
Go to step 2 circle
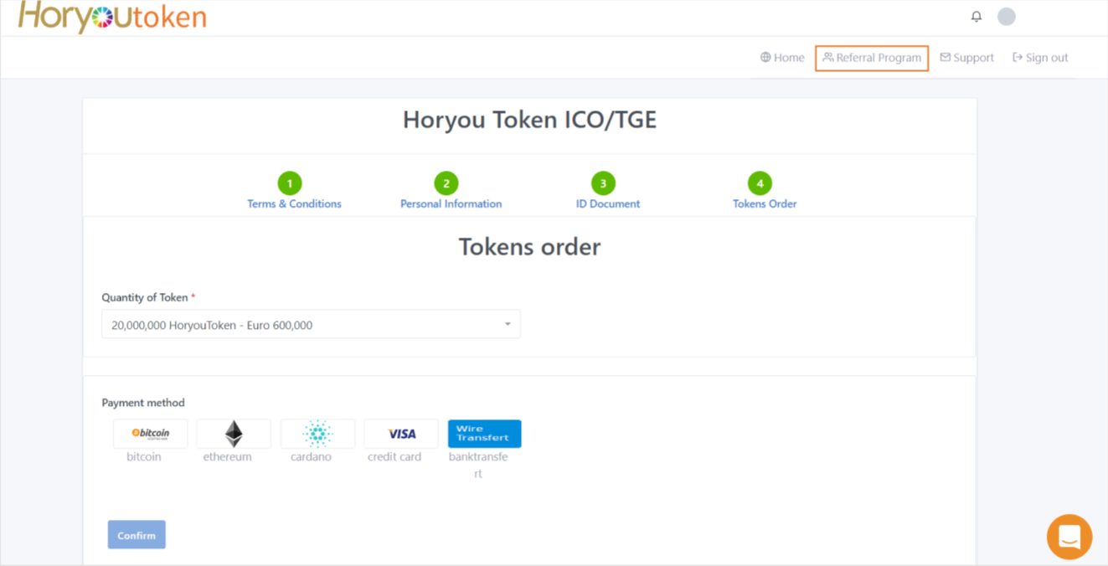pyautogui.click(x=446, y=183)
